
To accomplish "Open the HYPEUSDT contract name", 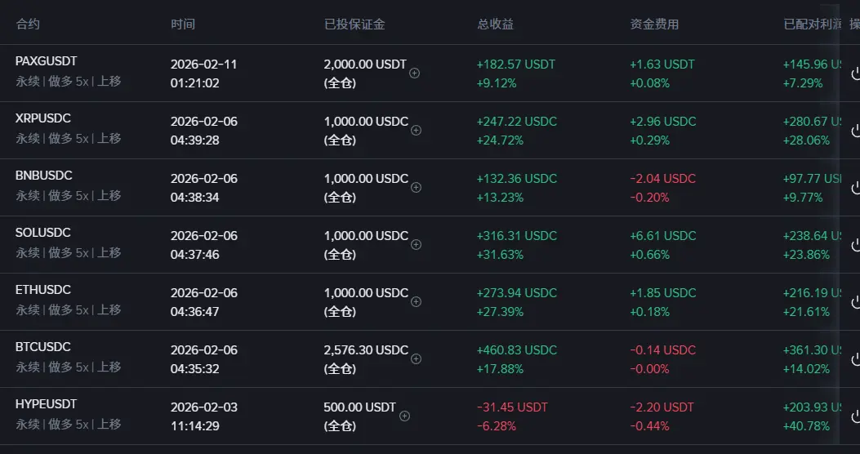I will coord(47,404).
